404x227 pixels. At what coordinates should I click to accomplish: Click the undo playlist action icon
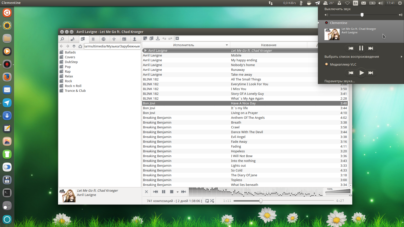click(164, 39)
